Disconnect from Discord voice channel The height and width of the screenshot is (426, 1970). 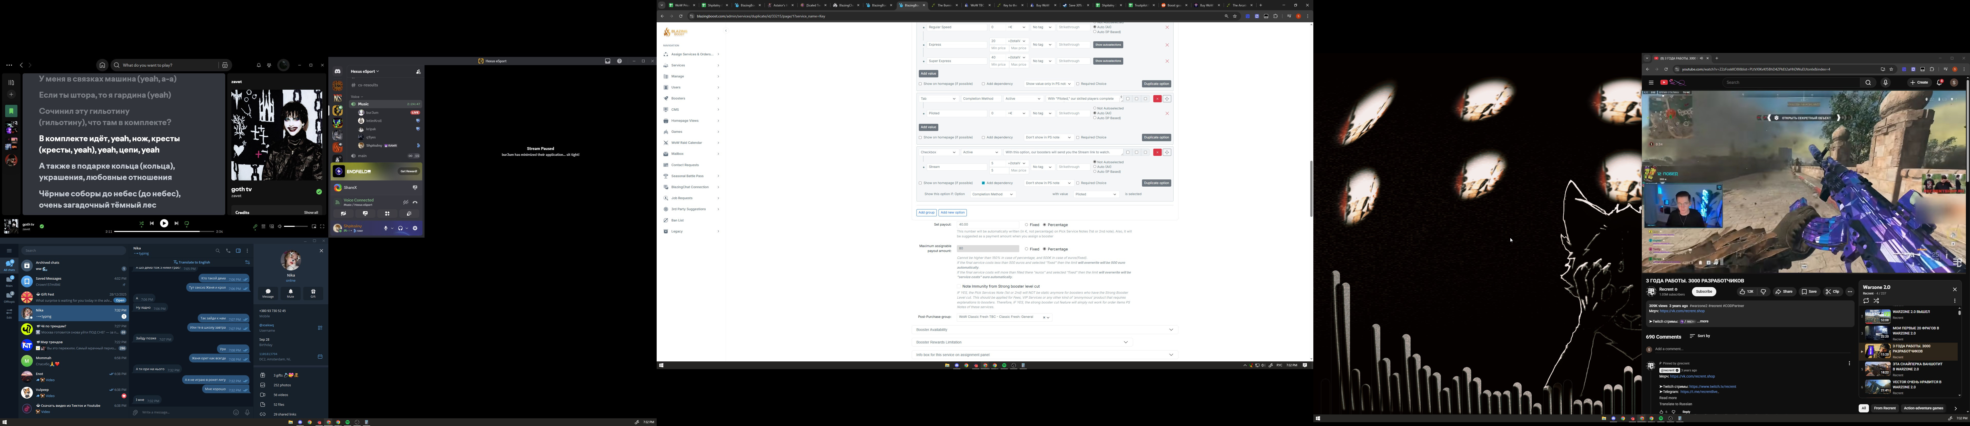click(x=415, y=203)
